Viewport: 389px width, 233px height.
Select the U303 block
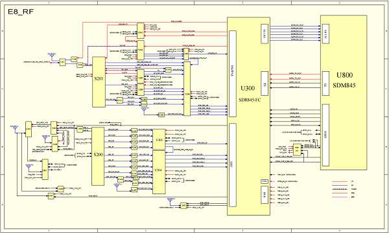pos(159,139)
